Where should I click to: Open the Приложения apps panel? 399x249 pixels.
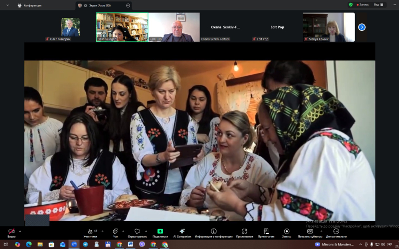click(244, 233)
